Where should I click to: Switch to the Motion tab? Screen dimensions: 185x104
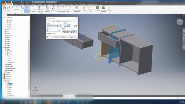pos(53,21)
